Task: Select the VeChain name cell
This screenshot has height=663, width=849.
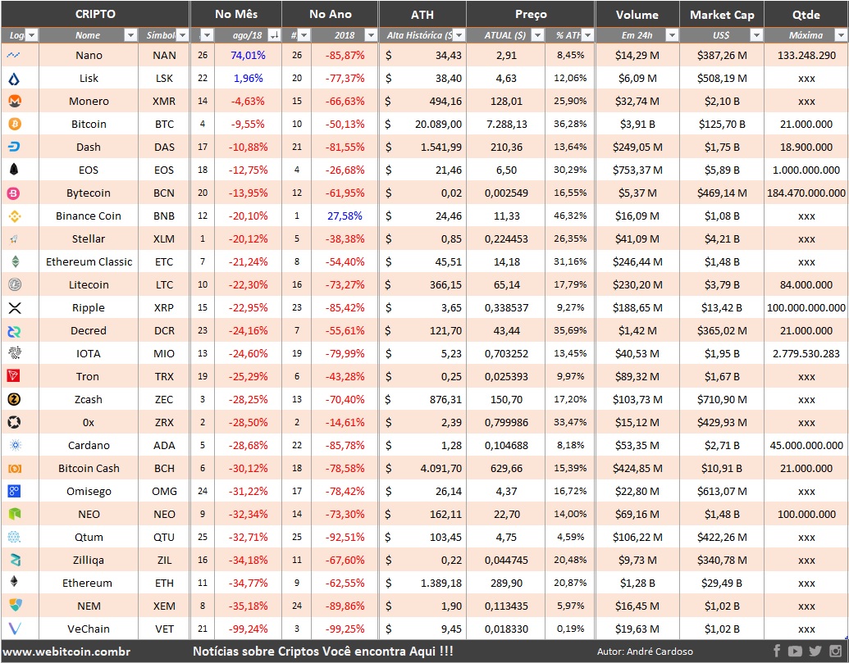Action: [89, 629]
